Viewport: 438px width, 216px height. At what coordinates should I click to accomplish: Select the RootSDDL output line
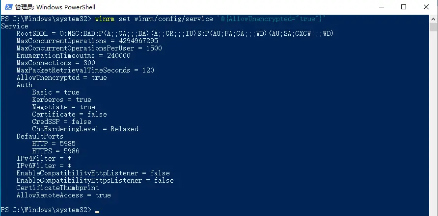(175, 33)
